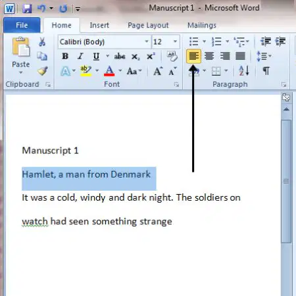Toggle Italic formatting
Viewport: 296px width, 296px height.
tap(80, 57)
